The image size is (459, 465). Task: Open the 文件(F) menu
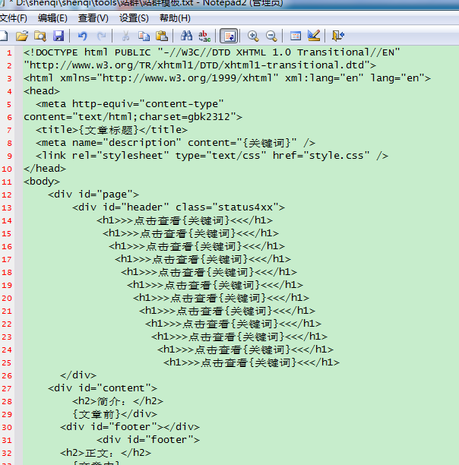[x=13, y=17]
